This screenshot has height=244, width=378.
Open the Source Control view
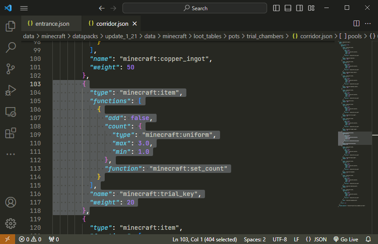(11, 69)
